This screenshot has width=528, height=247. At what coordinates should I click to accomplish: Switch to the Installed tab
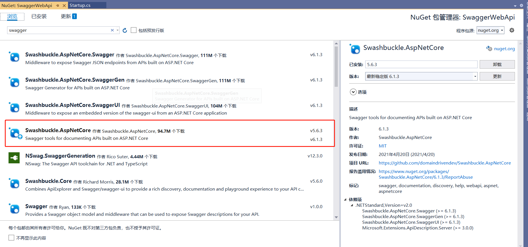(x=39, y=16)
